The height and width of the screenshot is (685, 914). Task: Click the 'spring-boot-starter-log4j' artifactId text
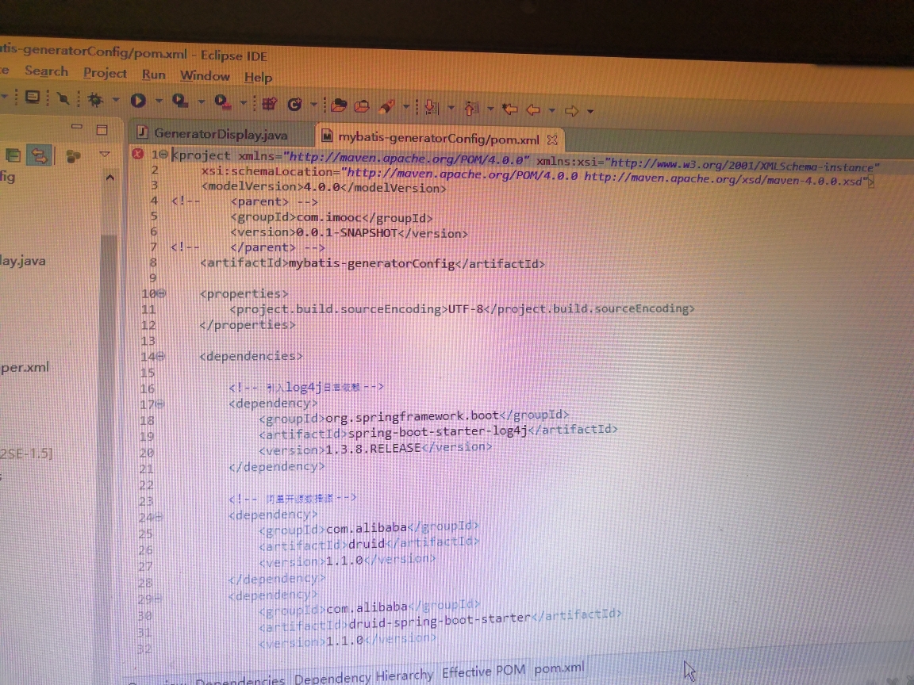[x=438, y=431]
